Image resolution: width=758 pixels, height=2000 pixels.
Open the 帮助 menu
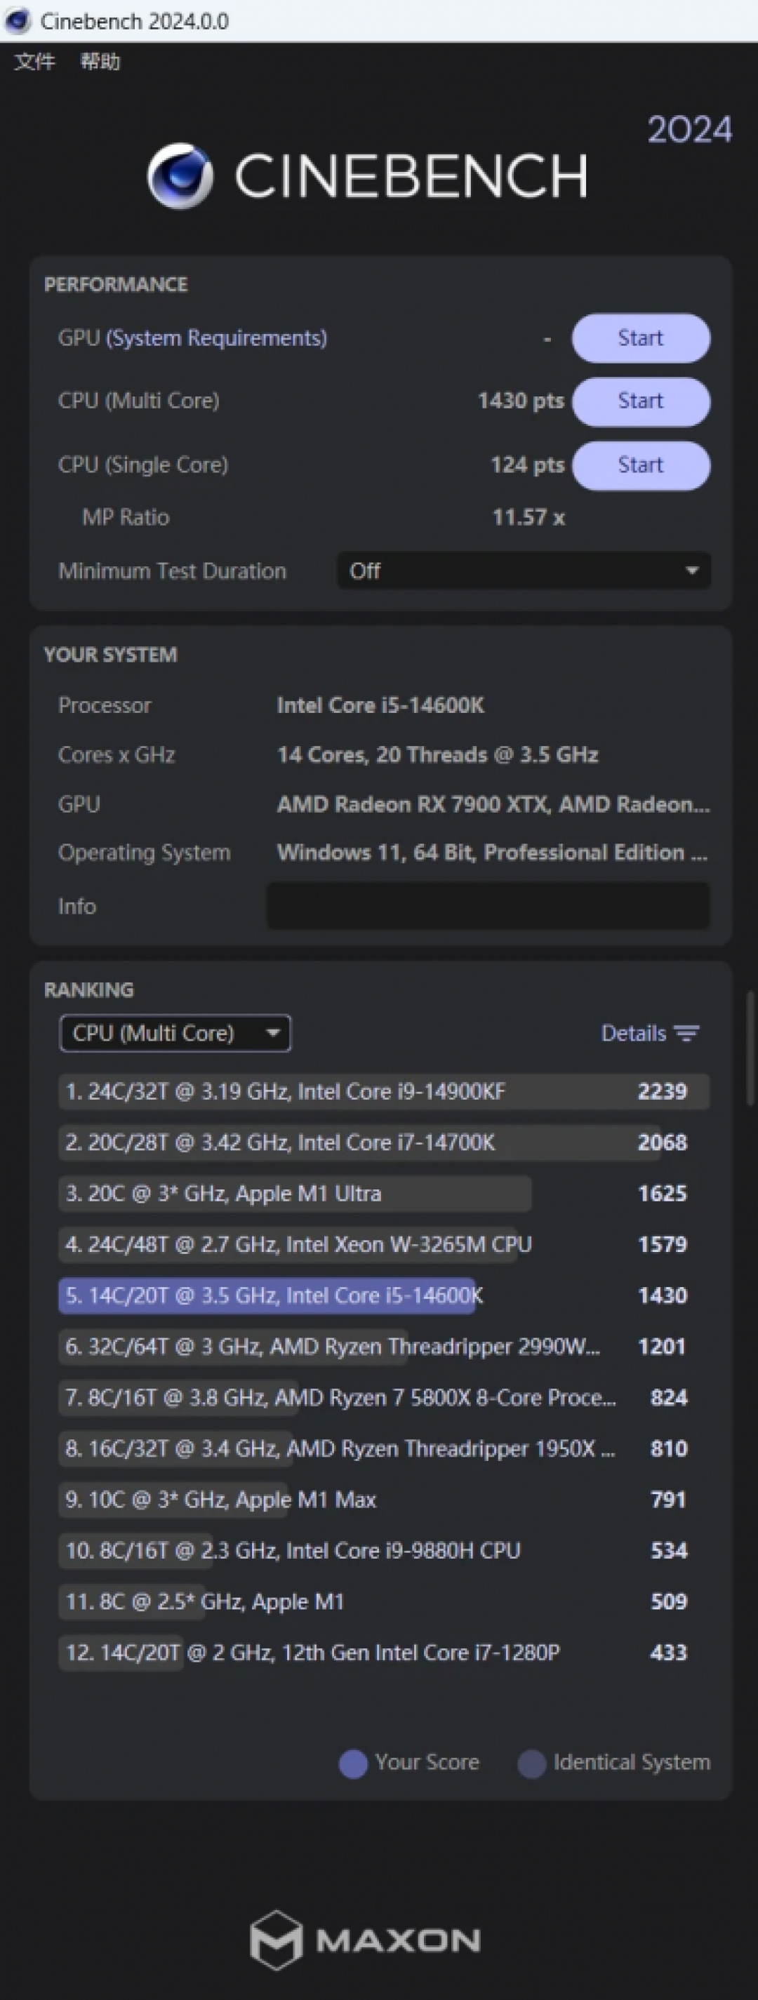tap(99, 61)
